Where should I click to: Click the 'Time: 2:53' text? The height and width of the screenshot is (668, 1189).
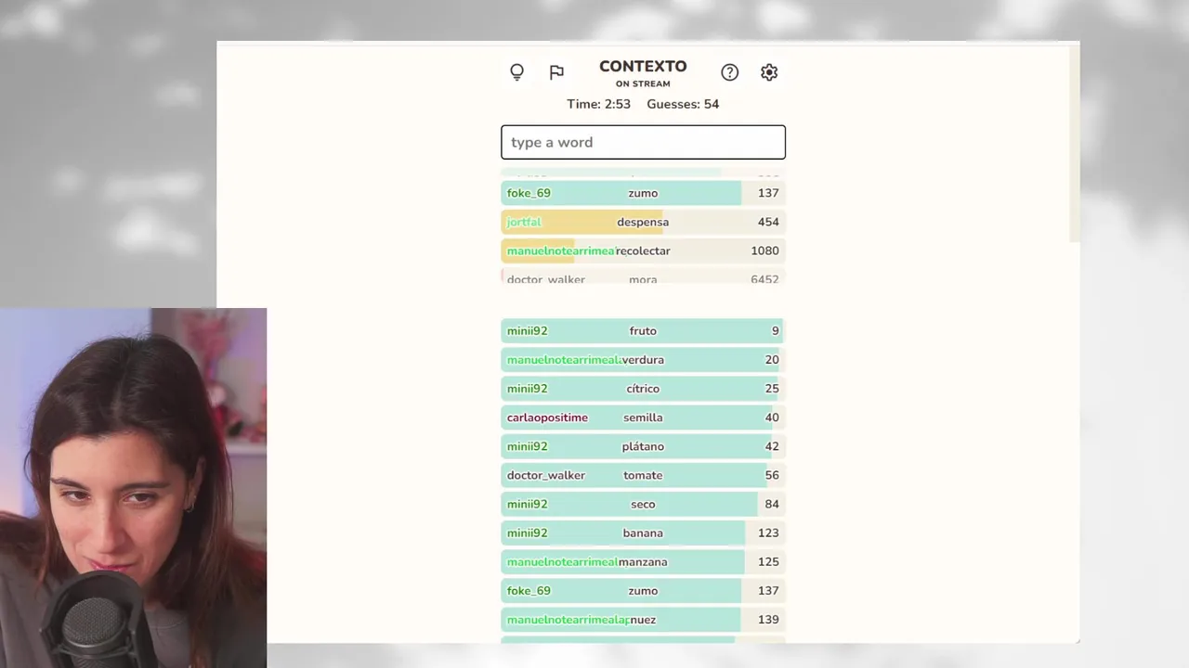[x=599, y=104]
